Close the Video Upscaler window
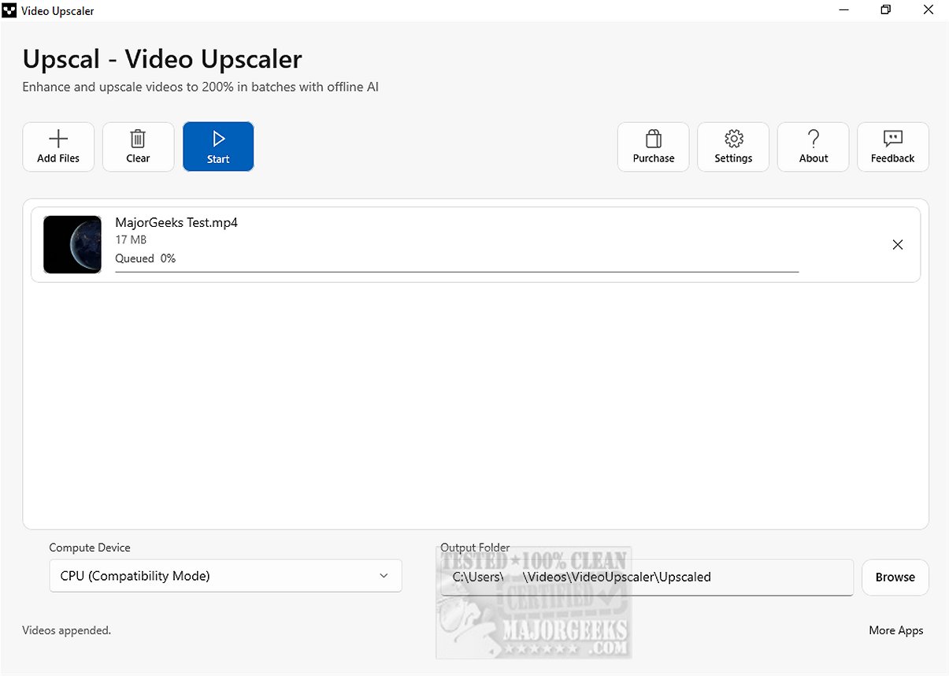 tap(928, 10)
